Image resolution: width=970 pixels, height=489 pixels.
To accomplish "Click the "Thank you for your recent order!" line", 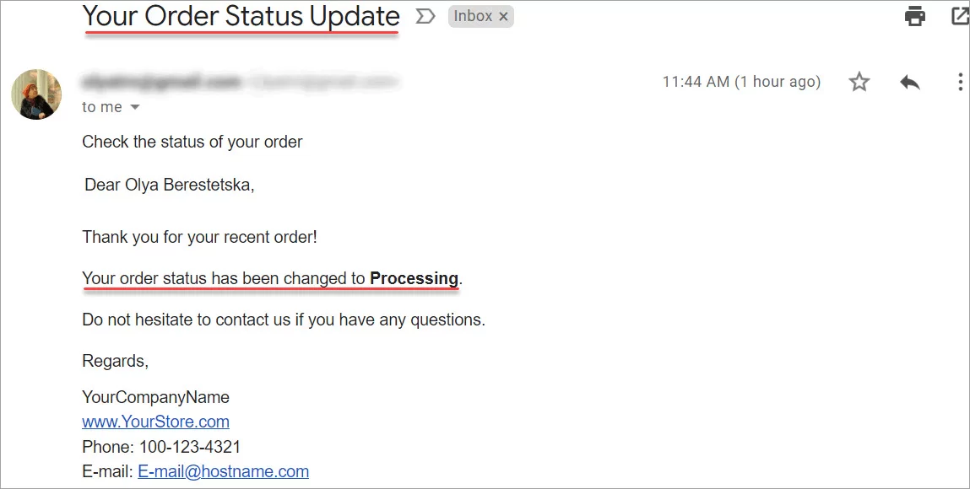I will [x=199, y=237].
